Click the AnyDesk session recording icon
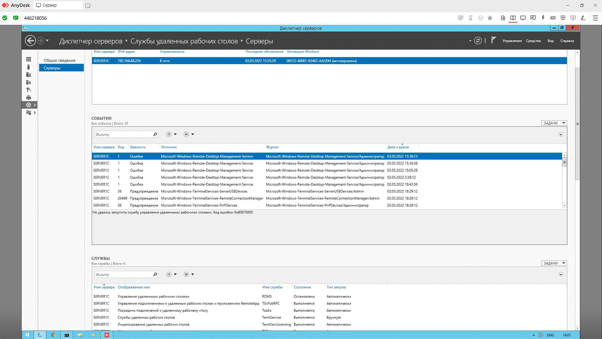This screenshot has width=602, height=339. (x=573, y=18)
